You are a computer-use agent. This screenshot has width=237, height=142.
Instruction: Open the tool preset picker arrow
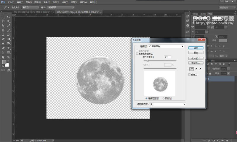click(9, 7)
